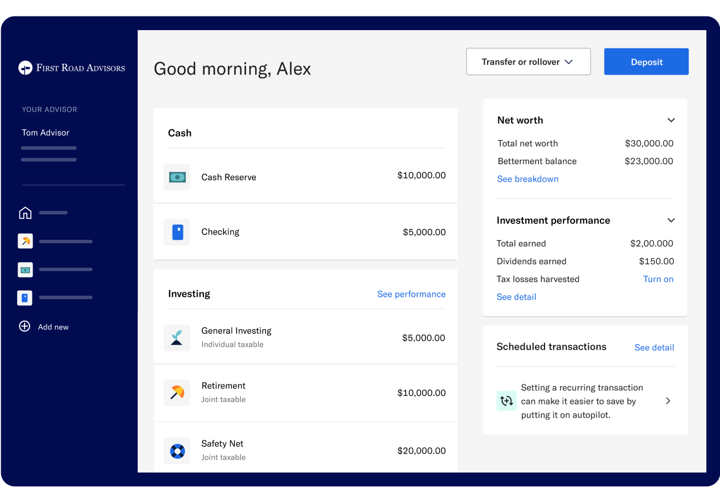Select the Checking account row
This screenshot has height=503, width=720.
[x=305, y=232]
